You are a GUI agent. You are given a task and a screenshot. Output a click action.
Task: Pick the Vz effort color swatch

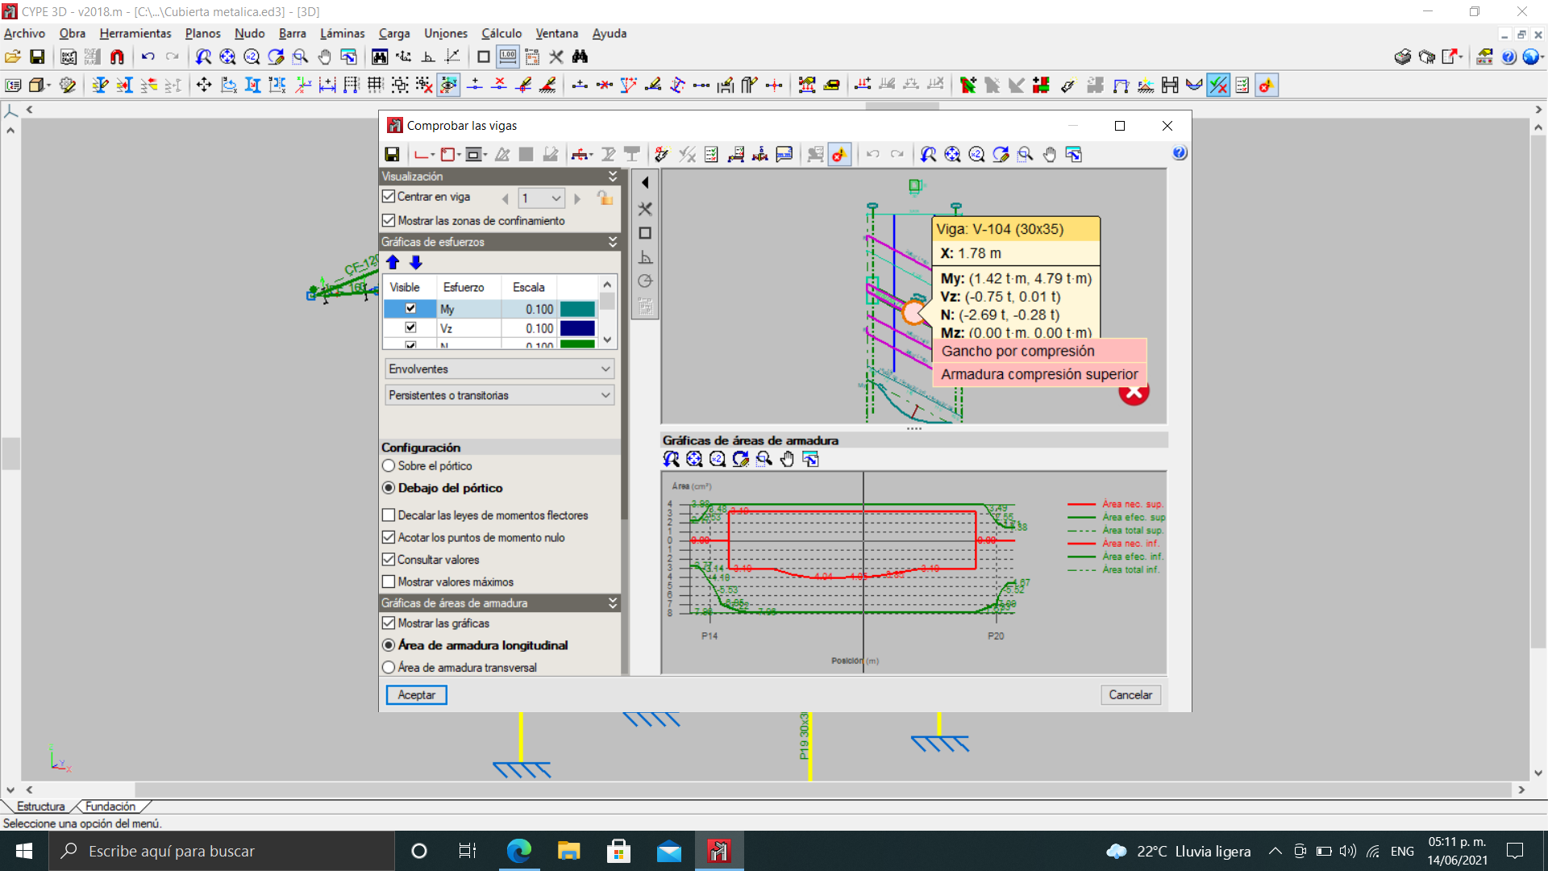point(577,328)
